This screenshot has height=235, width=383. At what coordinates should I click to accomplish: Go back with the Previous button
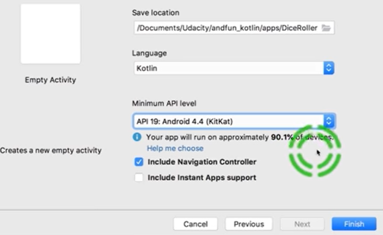pos(249,224)
